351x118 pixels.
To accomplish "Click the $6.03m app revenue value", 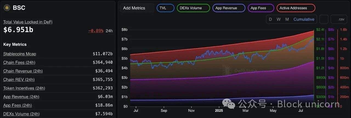I will click(x=105, y=97).
